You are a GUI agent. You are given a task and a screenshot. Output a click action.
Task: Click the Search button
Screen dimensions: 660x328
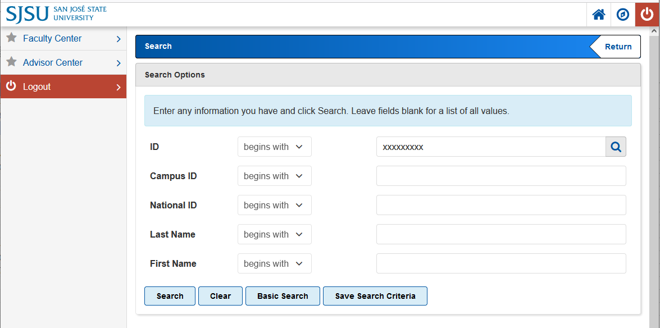tap(170, 296)
